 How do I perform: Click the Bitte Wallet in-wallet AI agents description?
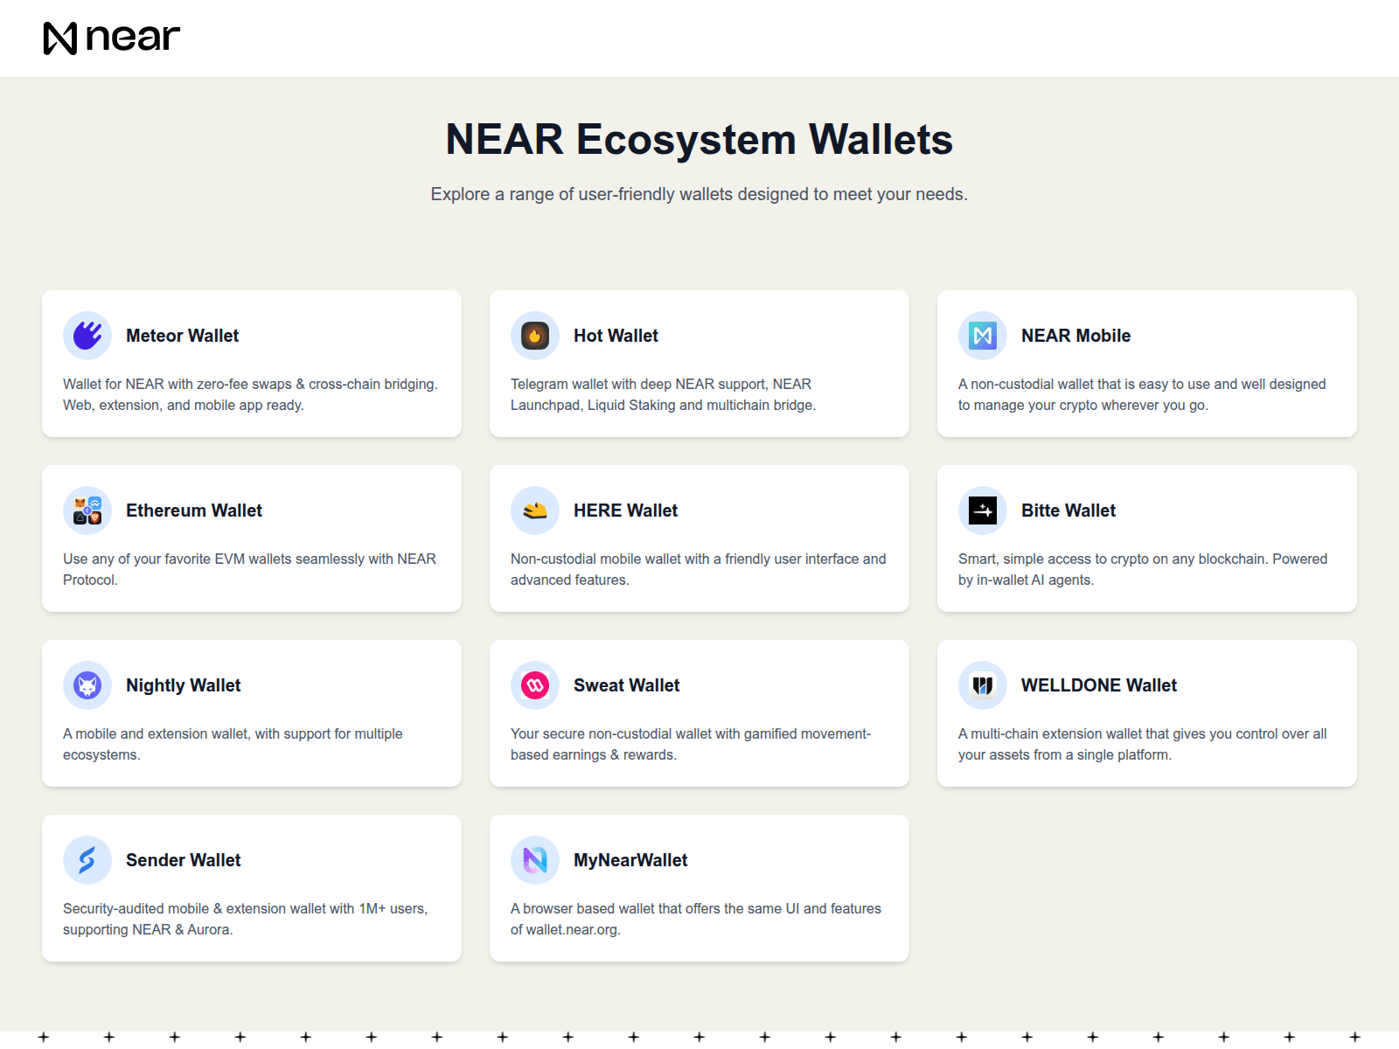1143,569
